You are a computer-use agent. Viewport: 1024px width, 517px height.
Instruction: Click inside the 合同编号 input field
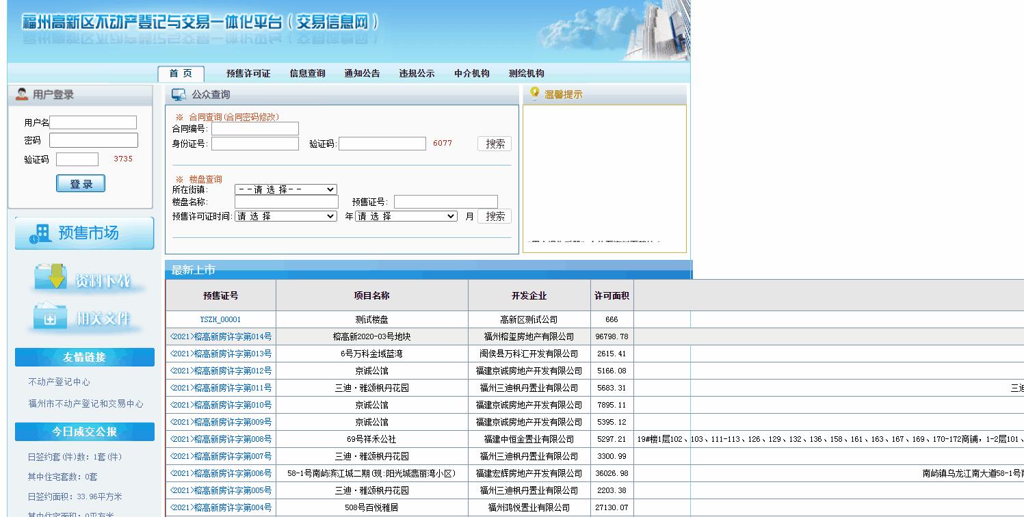[254, 128]
